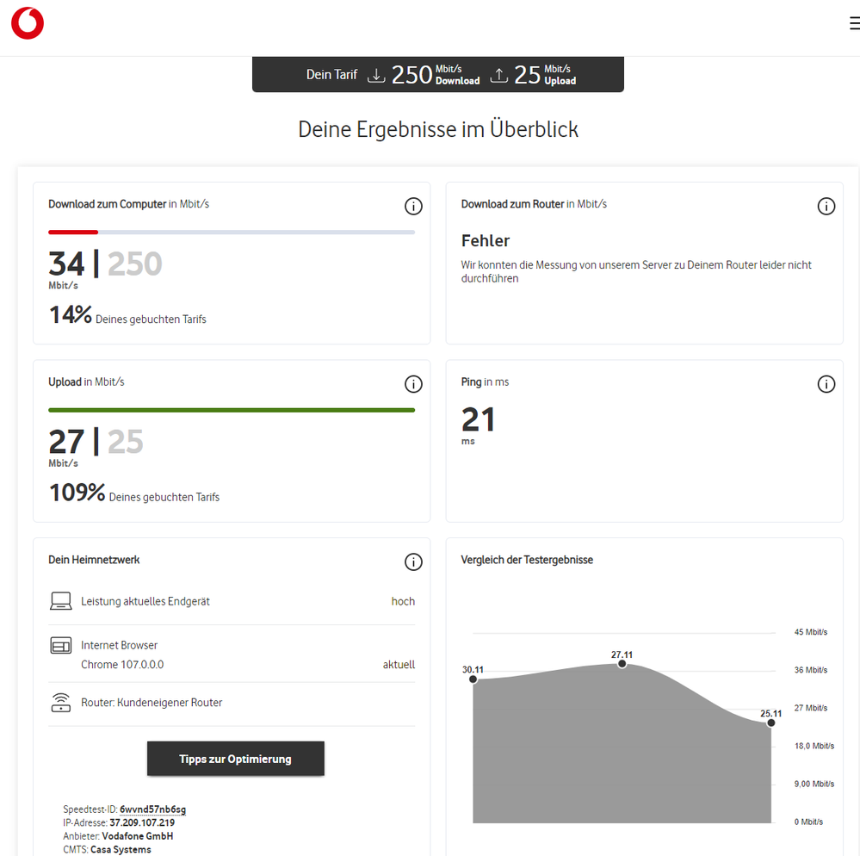Click the upload arrow icon in tariff bar
Image resolution: width=860 pixels, height=856 pixels.
pos(498,75)
